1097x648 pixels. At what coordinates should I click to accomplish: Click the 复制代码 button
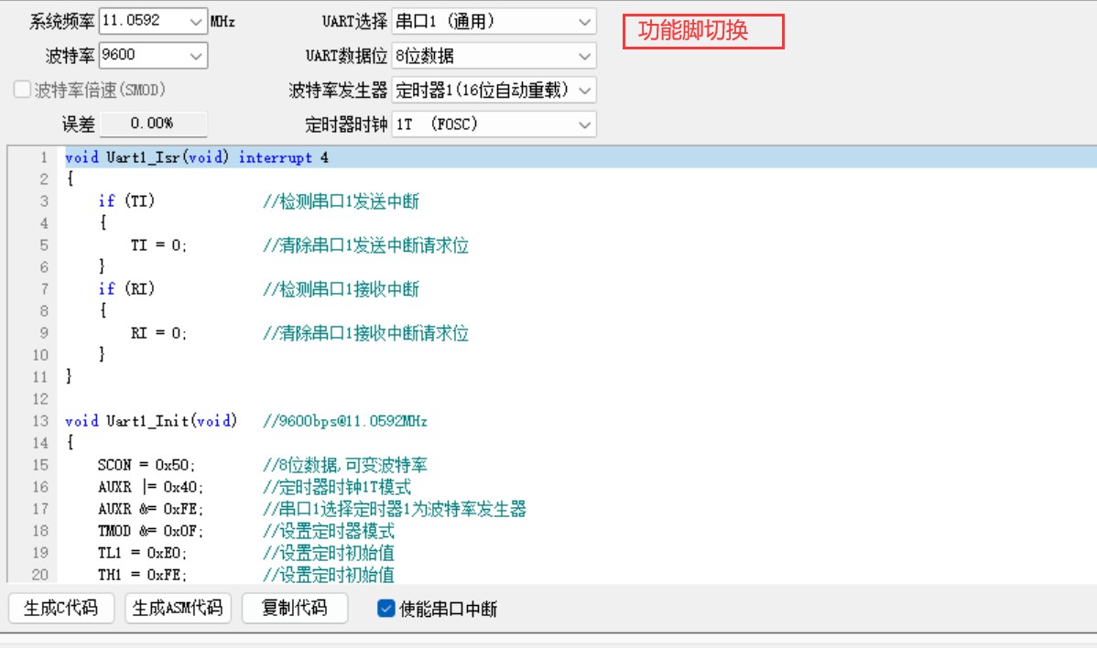pos(295,608)
